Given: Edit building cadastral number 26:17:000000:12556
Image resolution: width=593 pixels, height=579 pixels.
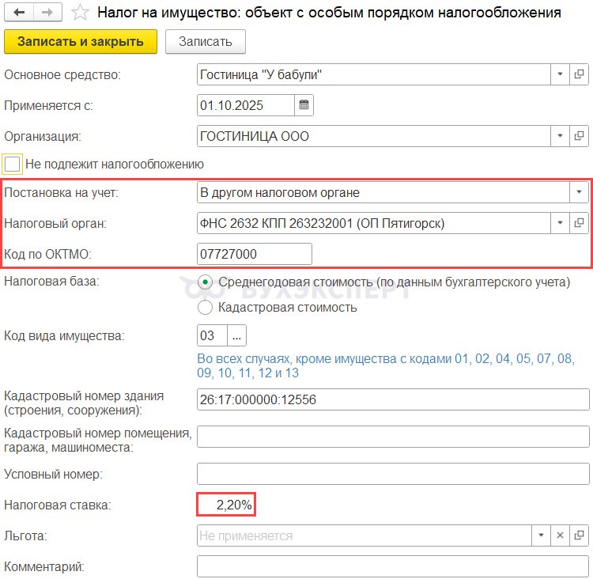Looking at the screenshot, I should 393,399.
